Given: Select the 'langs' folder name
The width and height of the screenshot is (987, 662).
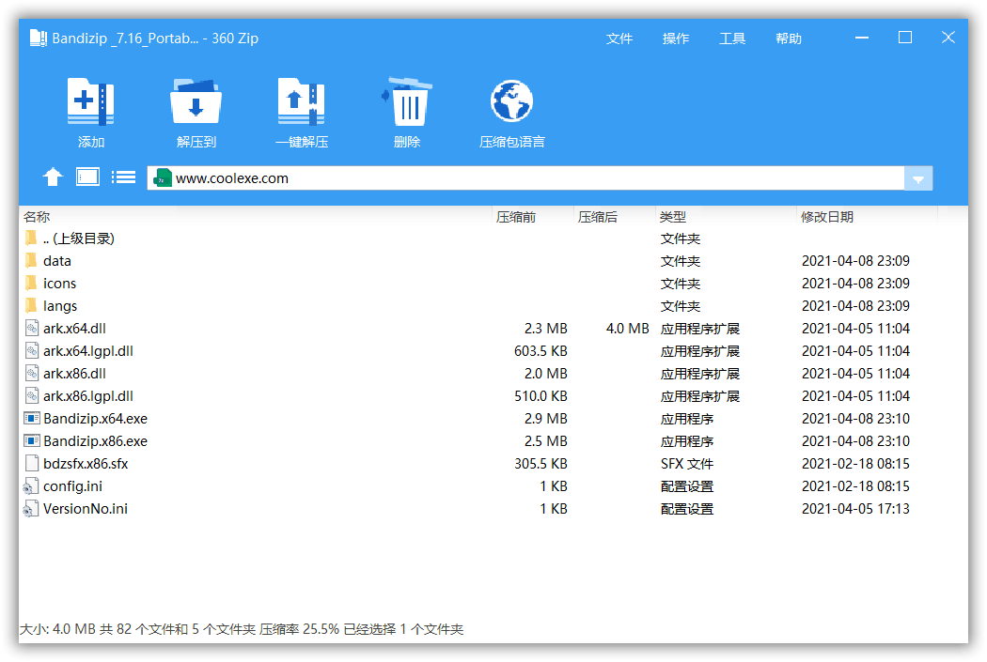Looking at the screenshot, I should [60, 306].
